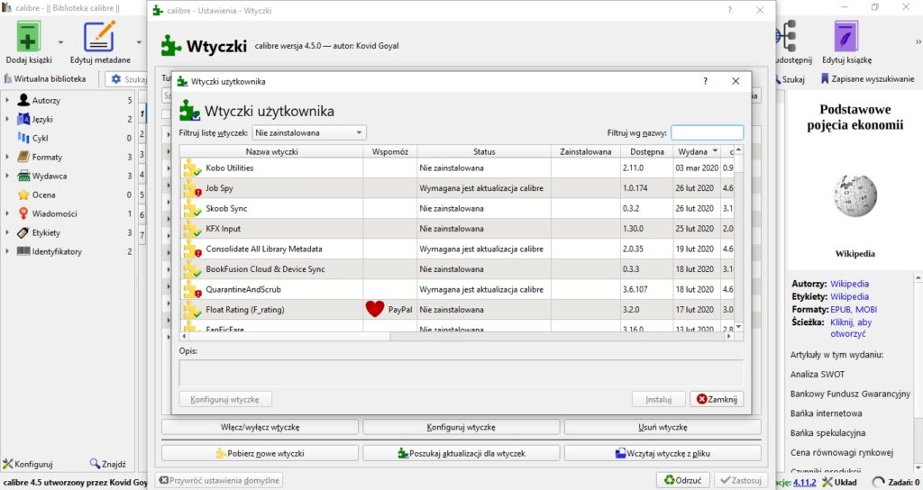The image size is (923, 490).
Task: Click the Kobo Utilities plugin icon
Action: (x=193, y=168)
